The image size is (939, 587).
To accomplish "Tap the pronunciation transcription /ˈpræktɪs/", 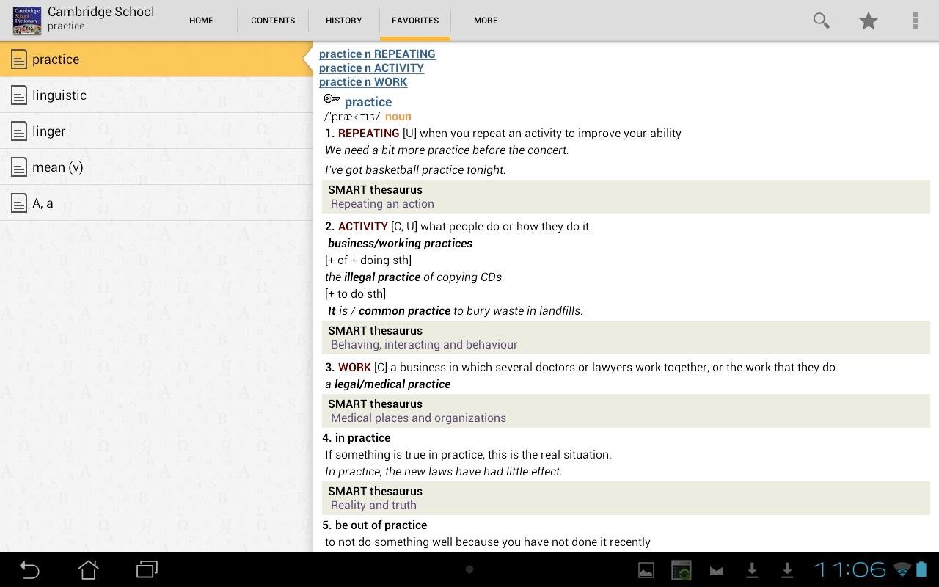I will pyautogui.click(x=352, y=117).
